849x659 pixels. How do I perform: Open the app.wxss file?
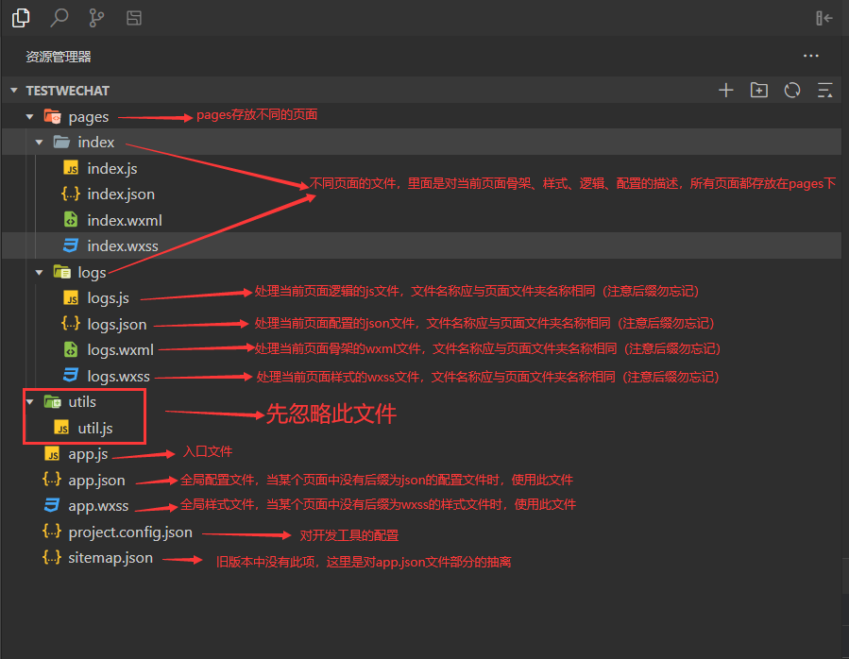(x=98, y=506)
